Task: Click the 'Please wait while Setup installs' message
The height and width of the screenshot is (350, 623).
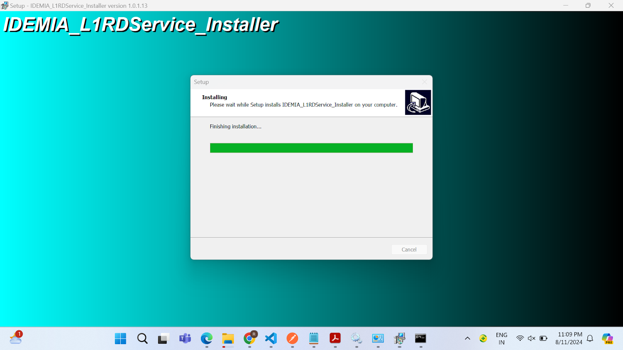Action: [x=303, y=105]
